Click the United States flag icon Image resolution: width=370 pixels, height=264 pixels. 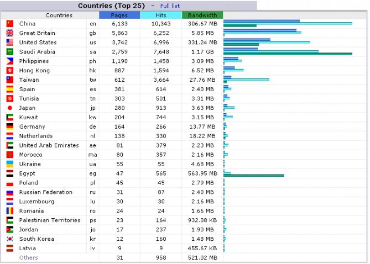(9, 43)
